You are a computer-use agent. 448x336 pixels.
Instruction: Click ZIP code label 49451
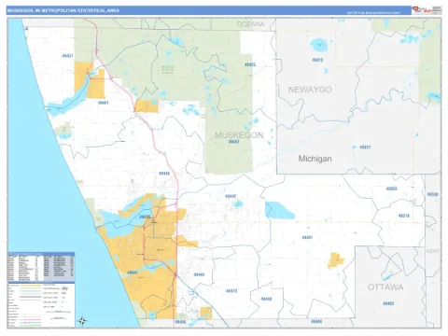click(x=307, y=237)
